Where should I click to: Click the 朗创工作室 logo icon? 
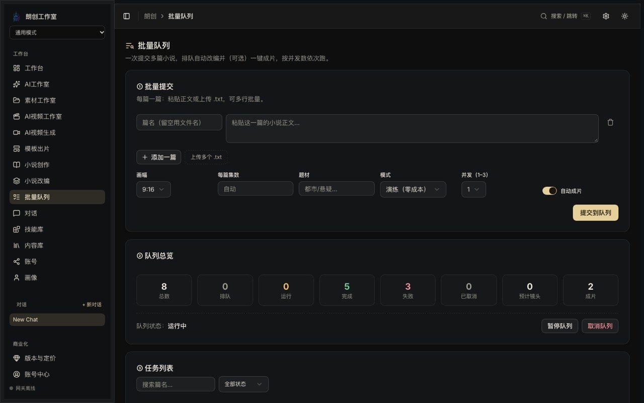16,16
